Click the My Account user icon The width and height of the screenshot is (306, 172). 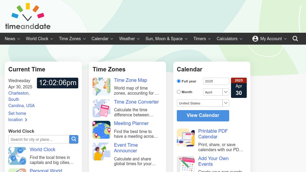pyautogui.click(x=255, y=39)
